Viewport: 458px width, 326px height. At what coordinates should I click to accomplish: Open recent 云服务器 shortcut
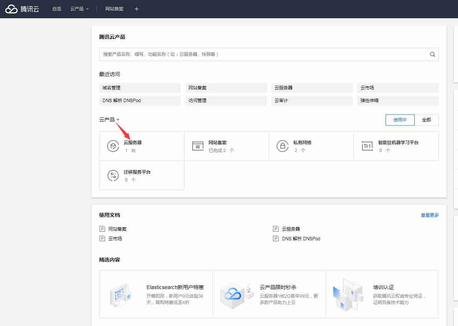point(312,88)
